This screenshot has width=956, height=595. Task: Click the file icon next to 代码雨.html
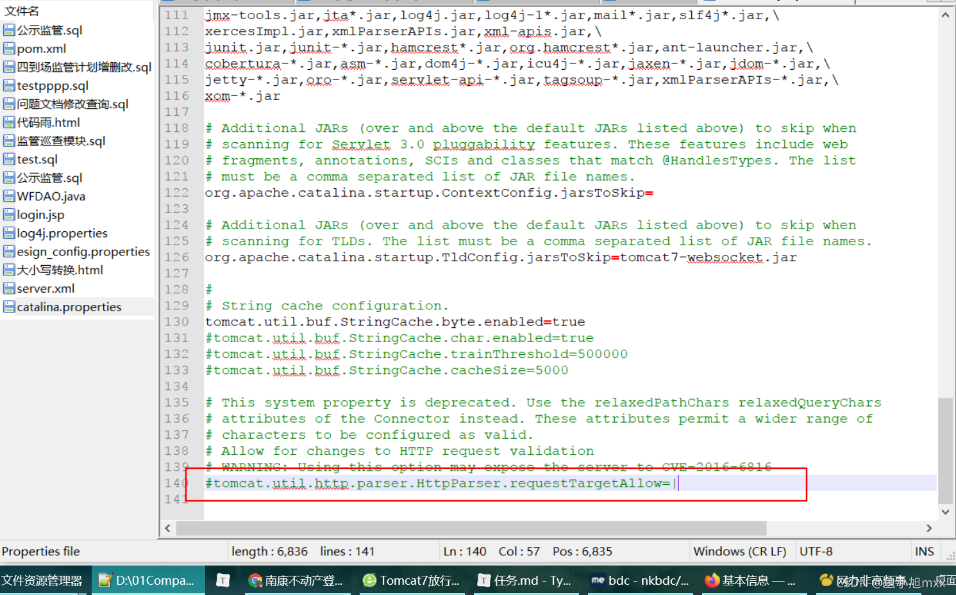pyautogui.click(x=9, y=122)
